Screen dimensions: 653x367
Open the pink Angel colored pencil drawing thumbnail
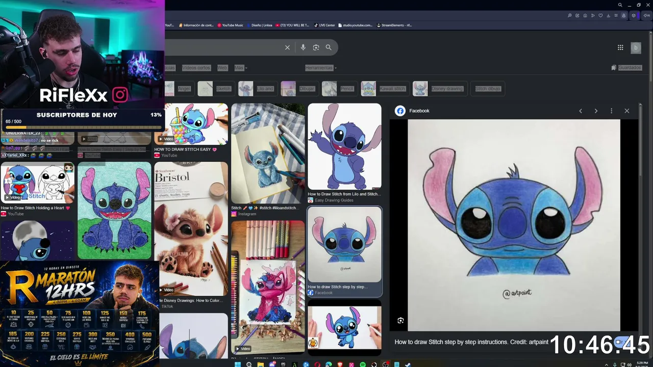coord(268,287)
